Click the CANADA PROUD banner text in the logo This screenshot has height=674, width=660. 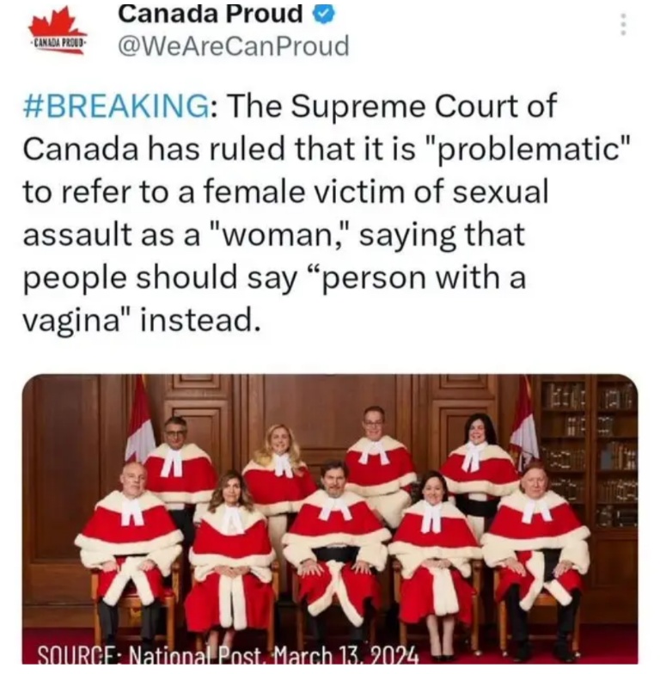coord(58,44)
